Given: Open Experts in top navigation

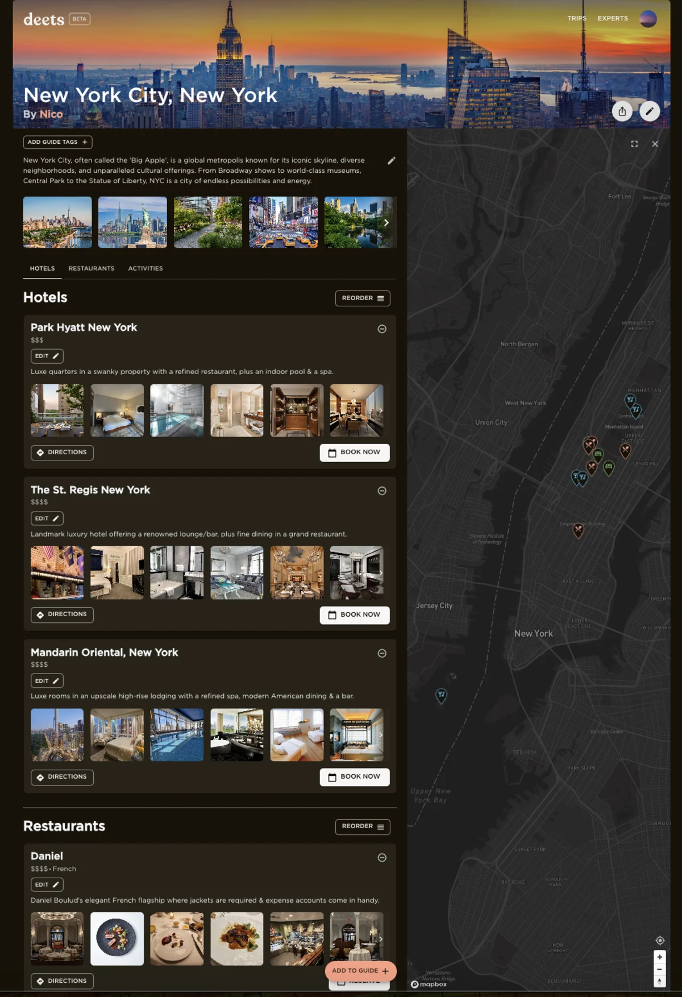Looking at the screenshot, I should 613,18.
